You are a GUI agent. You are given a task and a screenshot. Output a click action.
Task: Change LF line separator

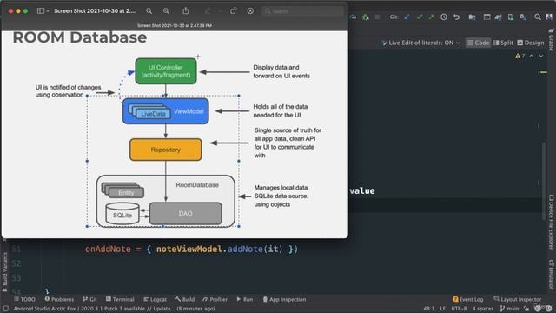[x=442, y=309]
